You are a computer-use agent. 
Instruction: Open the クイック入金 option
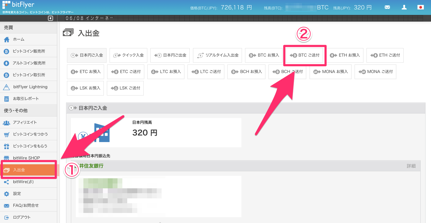[128, 55]
